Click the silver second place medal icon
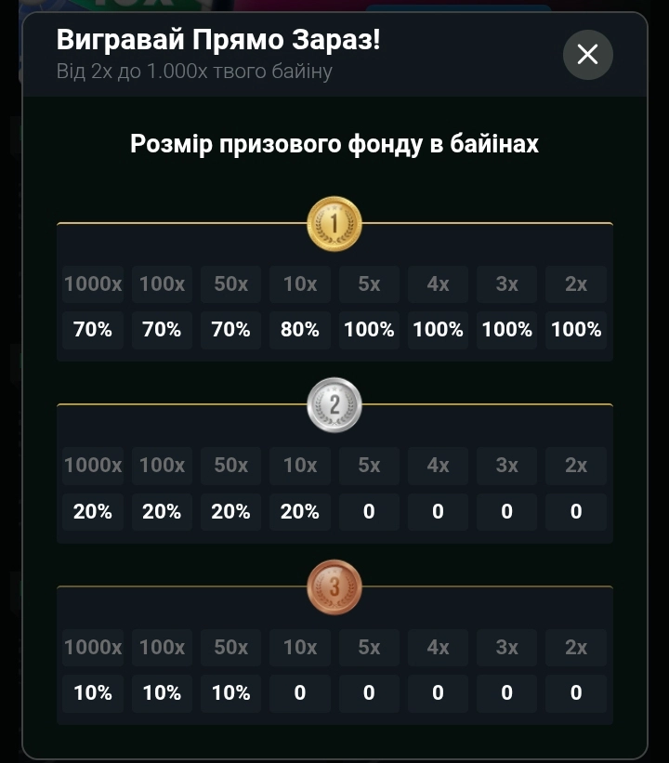This screenshot has height=763, width=669. tap(334, 406)
